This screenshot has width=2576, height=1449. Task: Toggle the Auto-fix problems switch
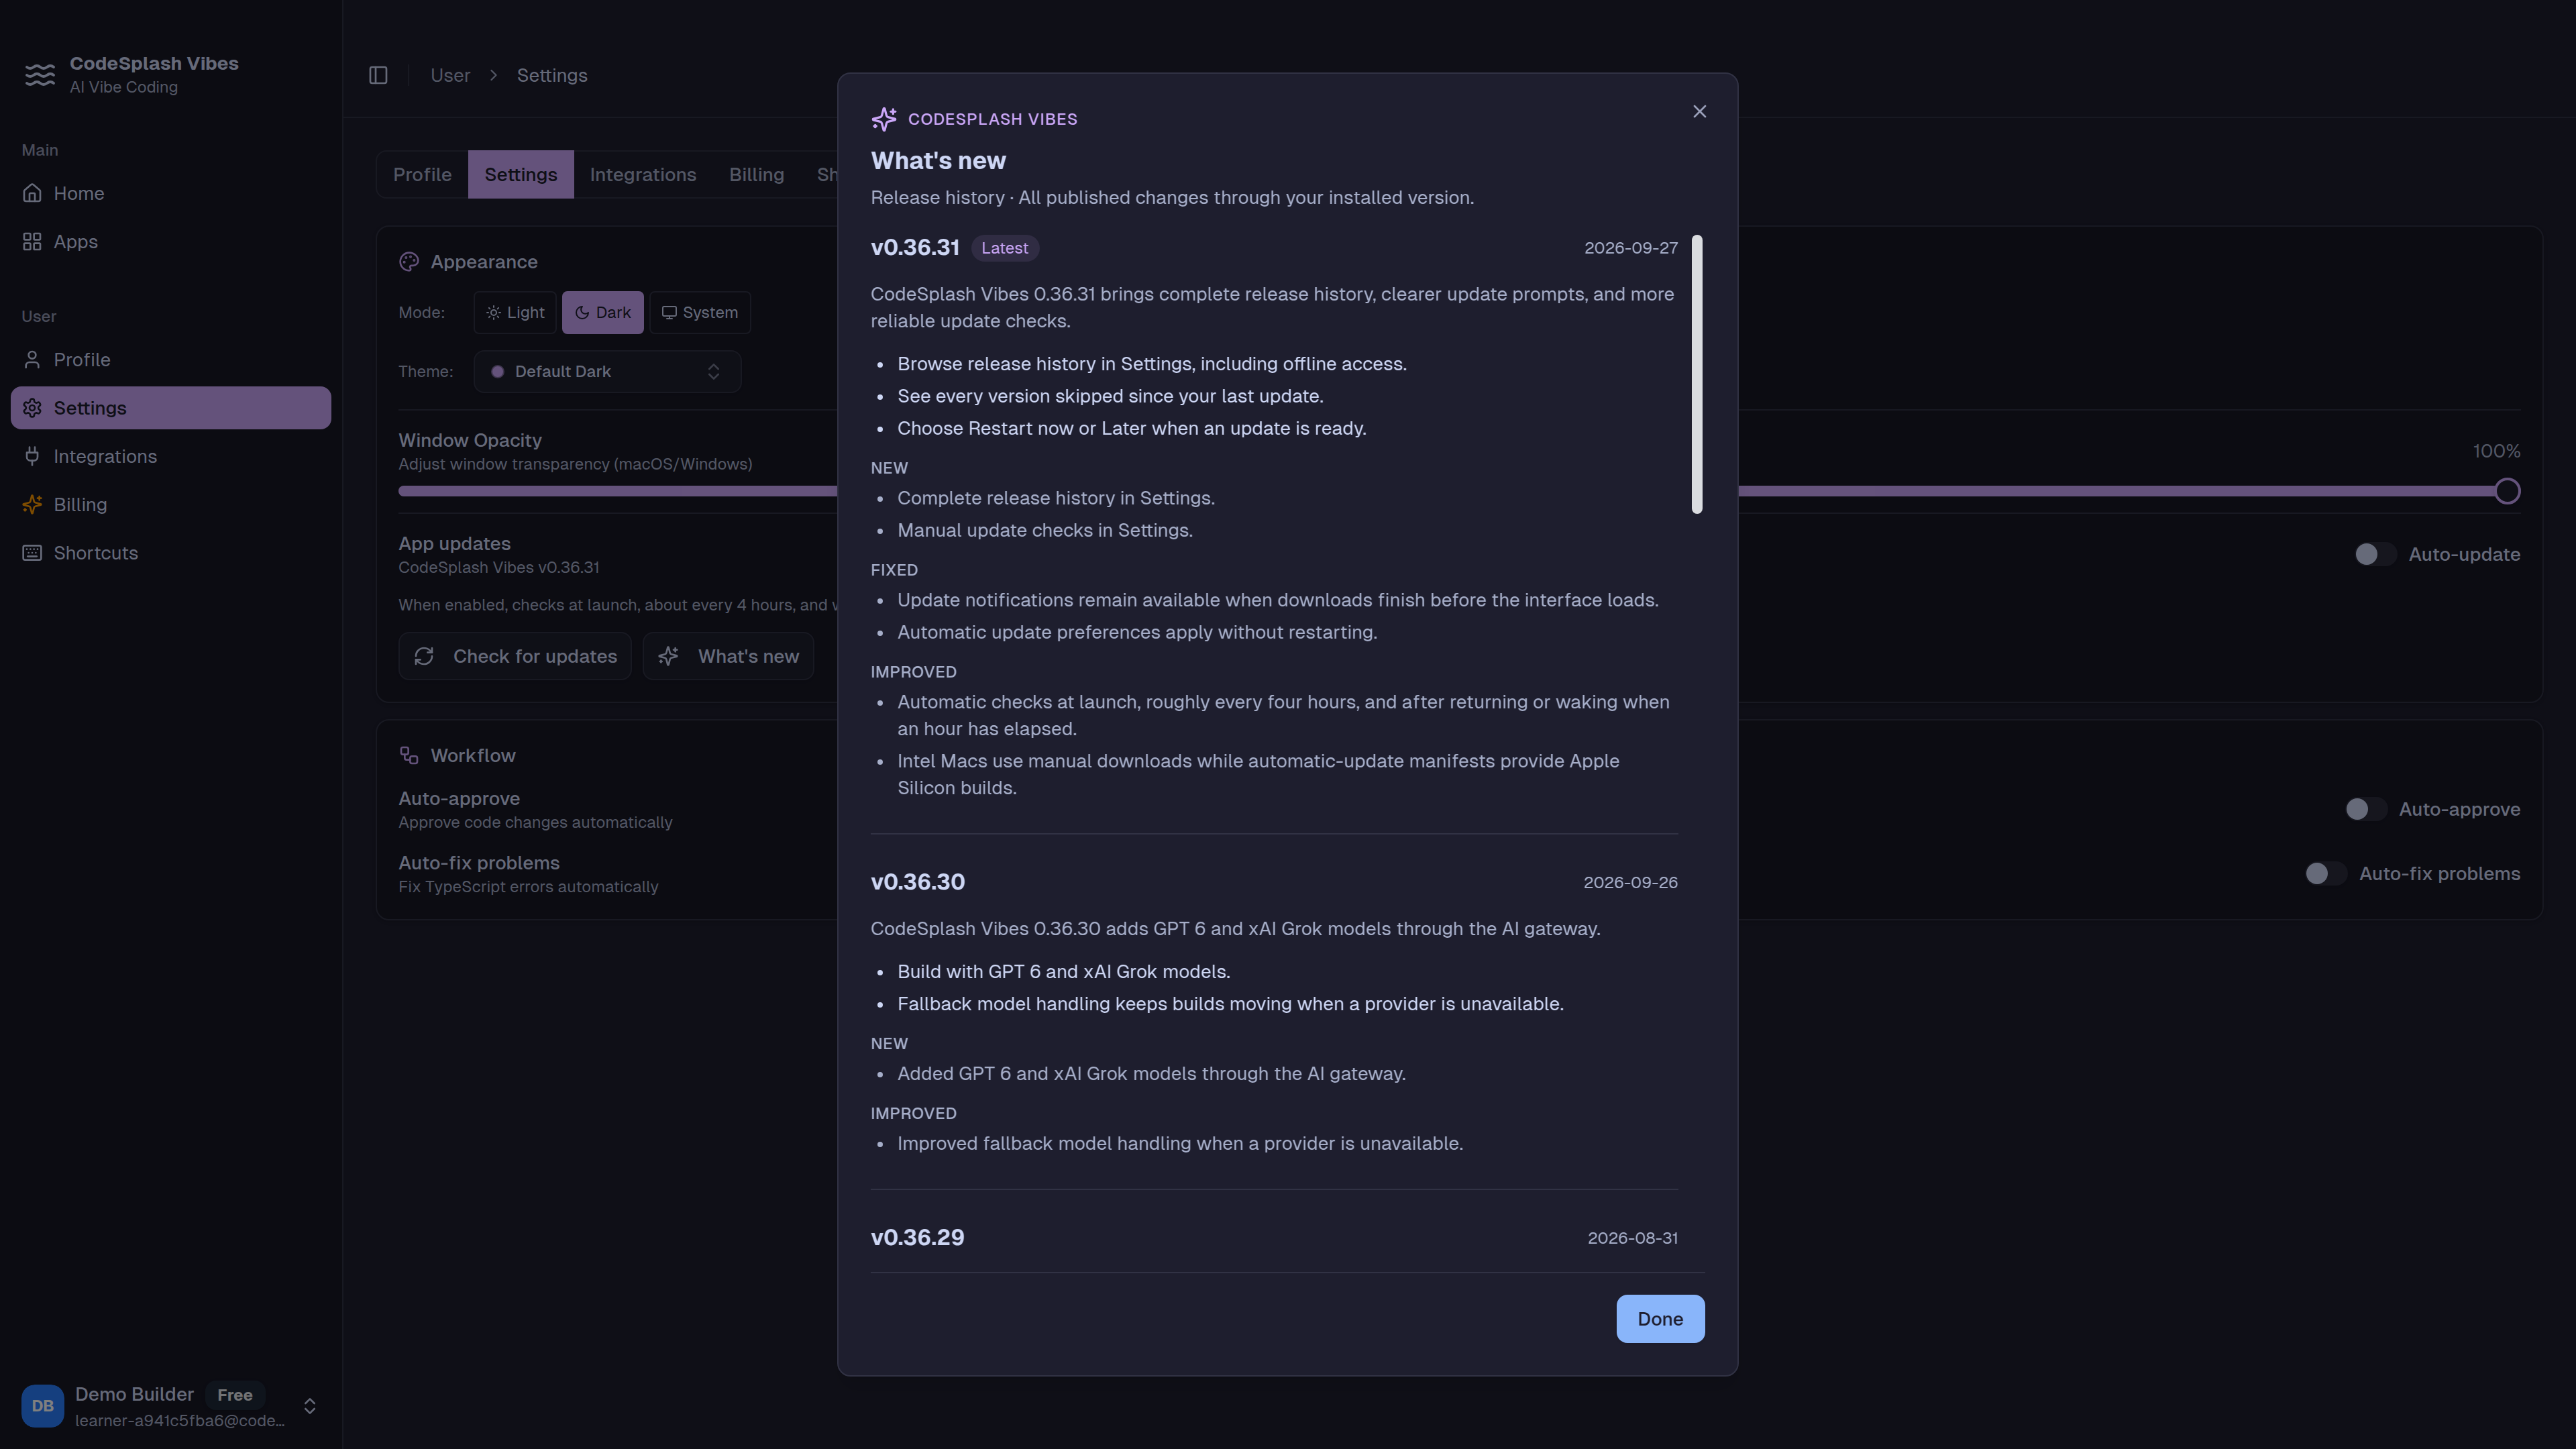[2326, 874]
